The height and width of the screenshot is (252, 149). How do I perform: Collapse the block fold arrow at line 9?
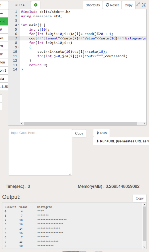tap(18, 47)
